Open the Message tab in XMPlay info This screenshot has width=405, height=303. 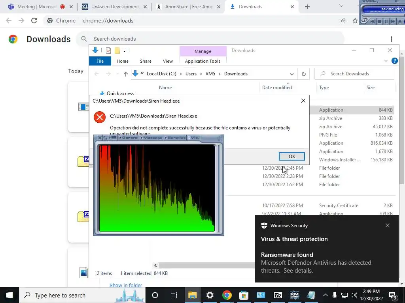click(151, 138)
